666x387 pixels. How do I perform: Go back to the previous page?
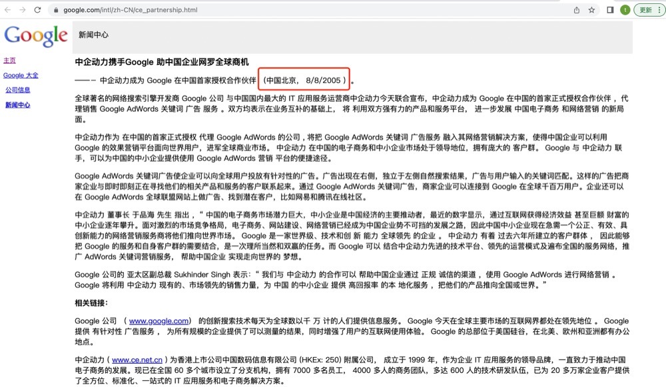point(7,10)
